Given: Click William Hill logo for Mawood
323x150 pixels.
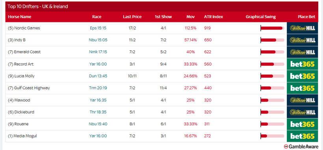Looking at the screenshot, I should [303, 100].
